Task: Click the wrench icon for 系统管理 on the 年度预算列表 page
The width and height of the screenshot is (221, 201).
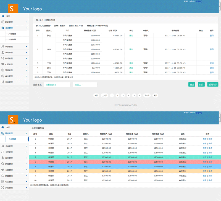Action: 3,188
